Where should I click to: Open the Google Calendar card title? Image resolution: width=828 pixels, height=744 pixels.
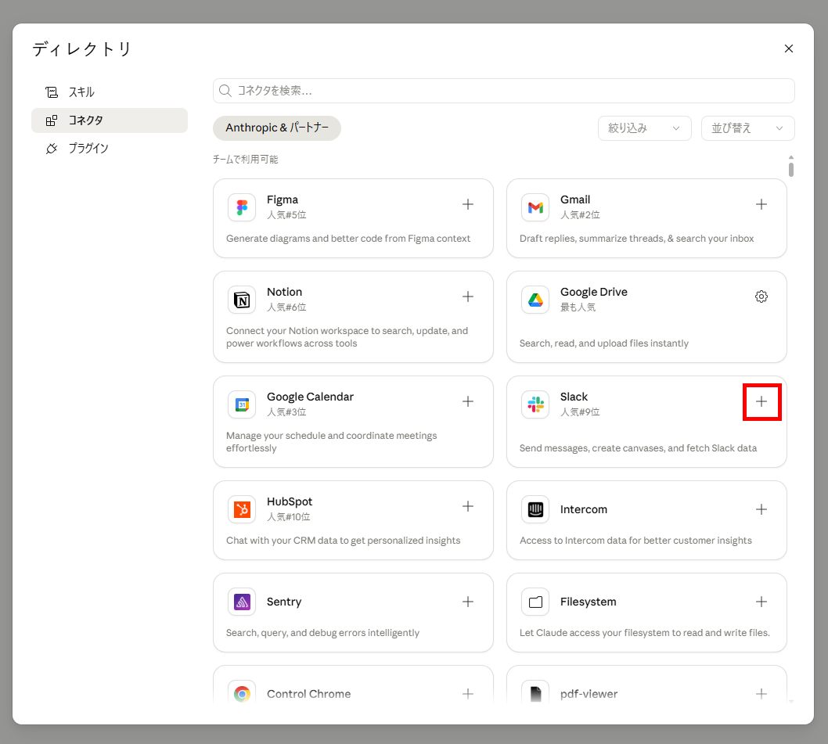click(x=310, y=397)
